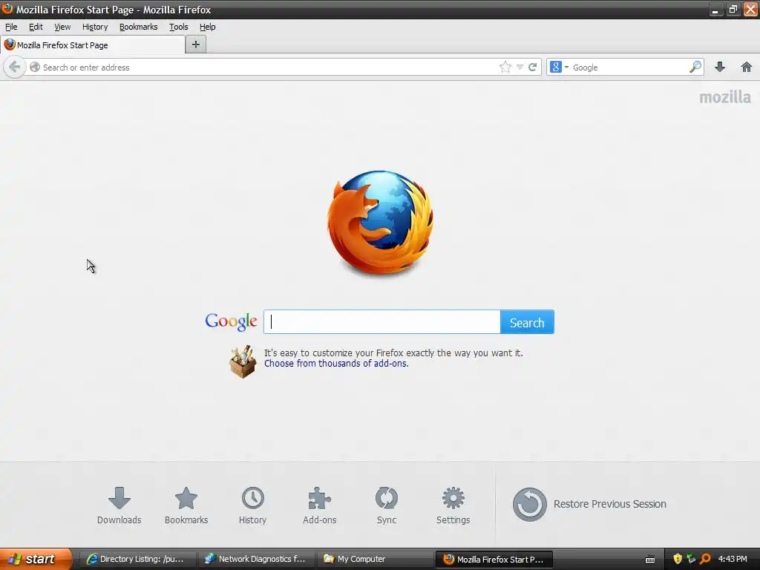Open the Help menu

click(208, 27)
